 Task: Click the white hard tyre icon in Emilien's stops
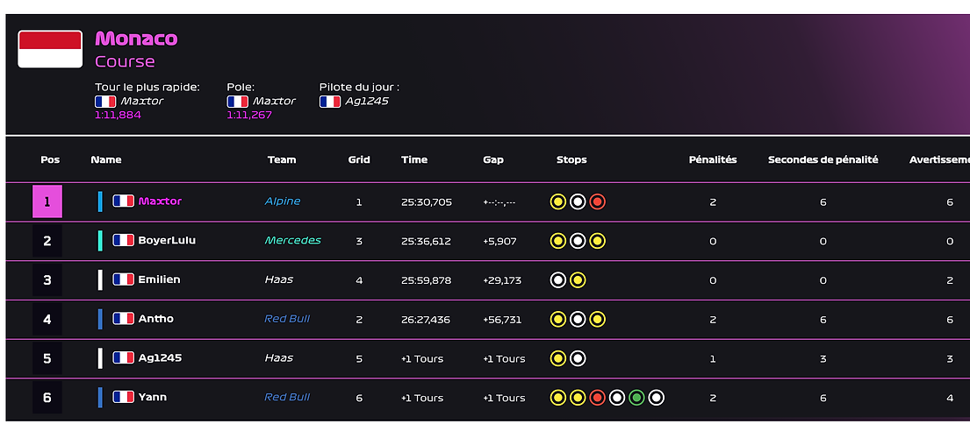pyautogui.click(x=558, y=280)
